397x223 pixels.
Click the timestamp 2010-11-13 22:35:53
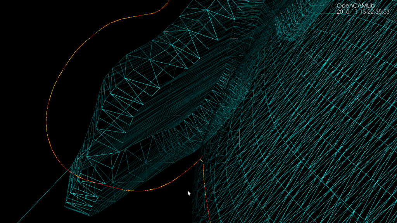coord(363,12)
